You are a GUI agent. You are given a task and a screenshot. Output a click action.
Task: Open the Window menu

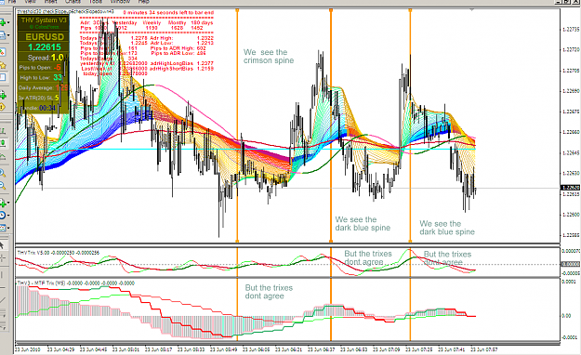pos(120,2)
